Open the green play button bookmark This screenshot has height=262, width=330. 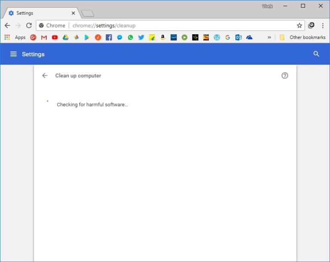pos(184,37)
